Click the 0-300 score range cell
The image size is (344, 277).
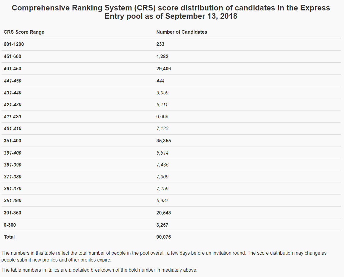[10, 225]
